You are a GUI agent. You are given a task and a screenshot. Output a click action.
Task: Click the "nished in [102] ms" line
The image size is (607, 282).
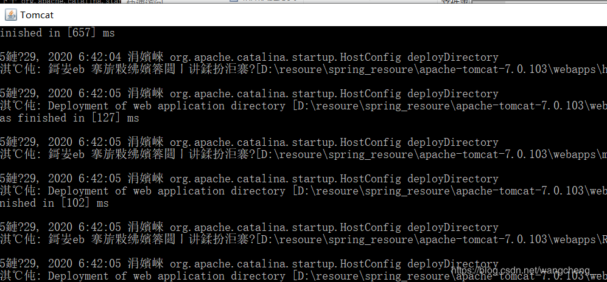click(x=54, y=203)
